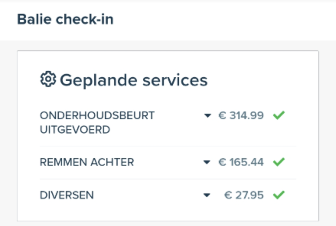Click the Balie check-in page title

click(x=65, y=19)
